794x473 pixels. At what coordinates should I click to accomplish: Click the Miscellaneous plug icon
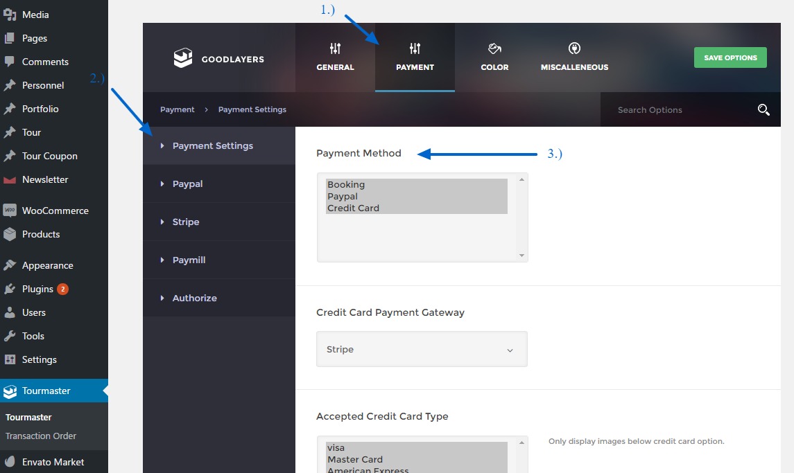click(574, 48)
